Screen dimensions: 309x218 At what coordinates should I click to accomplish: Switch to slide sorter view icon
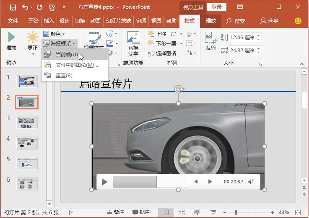tap(182, 212)
